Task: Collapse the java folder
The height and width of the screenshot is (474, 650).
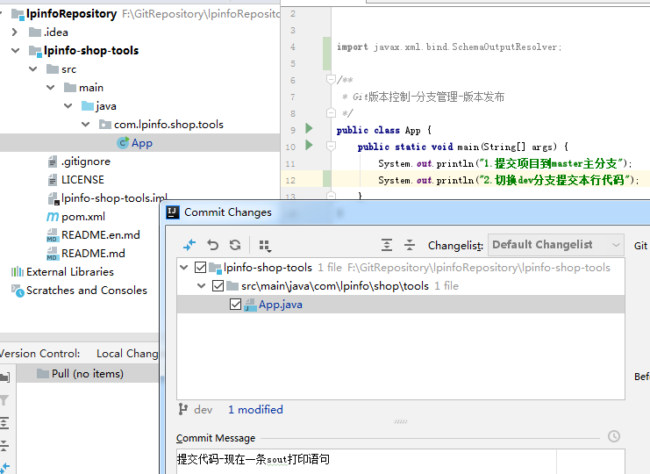Action: [68, 106]
